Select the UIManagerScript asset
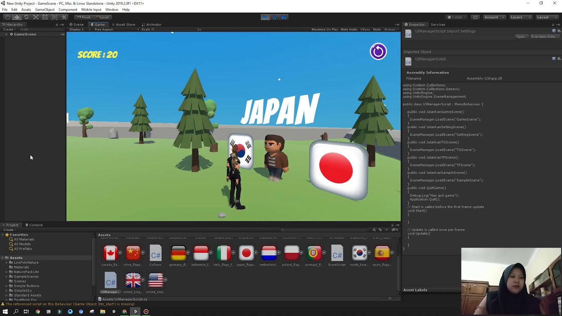 point(110,283)
